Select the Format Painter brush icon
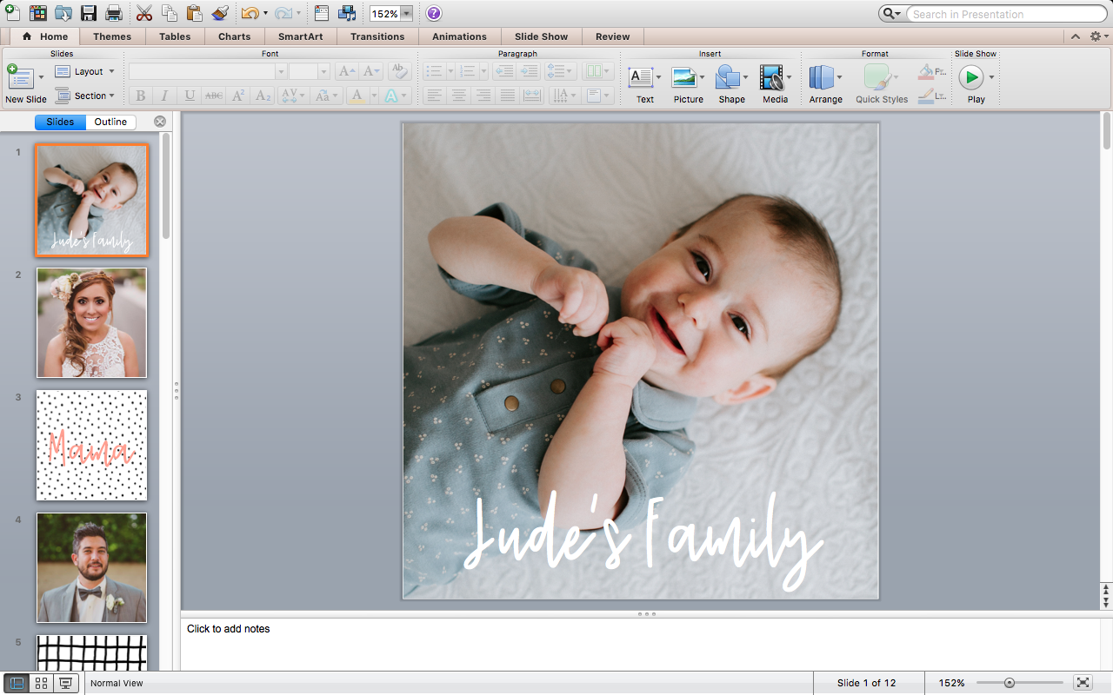The width and height of the screenshot is (1113, 695). 220,13
